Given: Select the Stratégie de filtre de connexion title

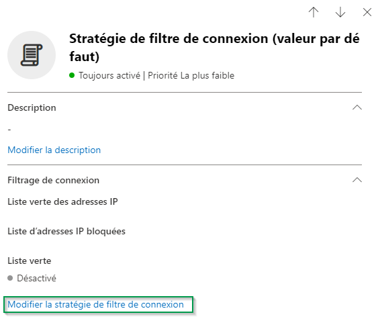Looking at the screenshot, I should [x=214, y=48].
